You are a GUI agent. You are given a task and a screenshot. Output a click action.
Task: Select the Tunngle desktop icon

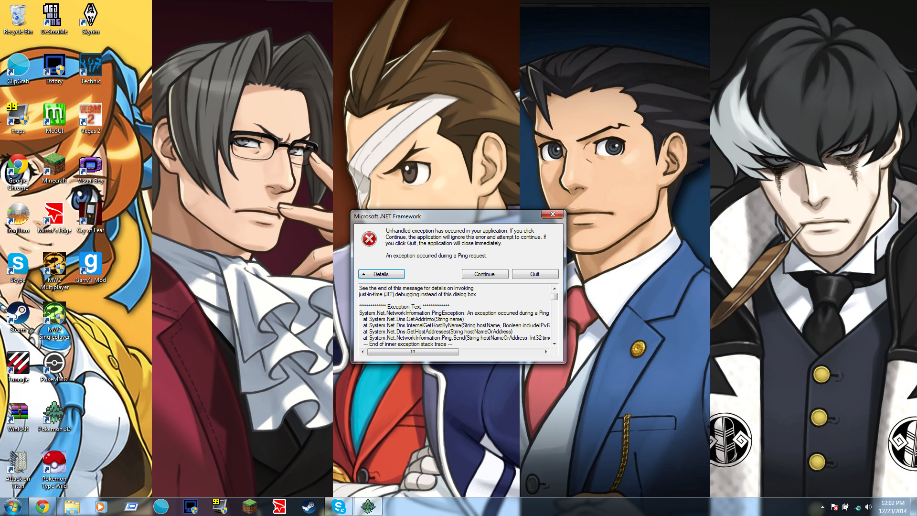pos(18,367)
